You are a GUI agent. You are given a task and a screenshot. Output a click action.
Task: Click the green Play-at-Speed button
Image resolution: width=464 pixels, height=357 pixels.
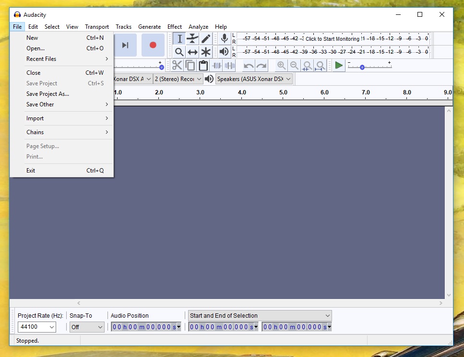[x=339, y=65]
